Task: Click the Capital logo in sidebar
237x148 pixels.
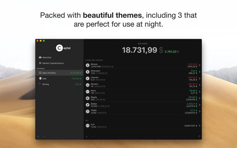Action: 63,48
